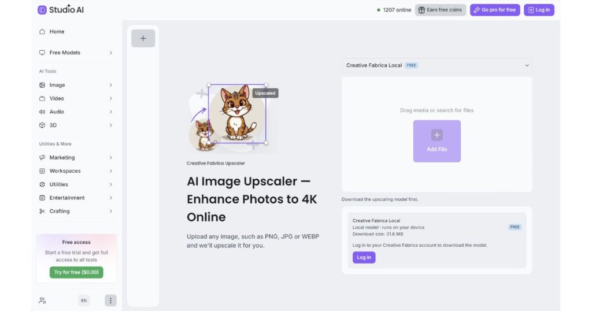Select the Marketing megaphone item
The width and height of the screenshot is (592, 311).
(76, 158)
